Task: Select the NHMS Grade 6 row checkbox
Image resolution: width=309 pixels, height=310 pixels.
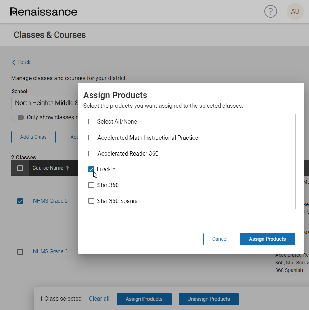Action: (20, 252)
